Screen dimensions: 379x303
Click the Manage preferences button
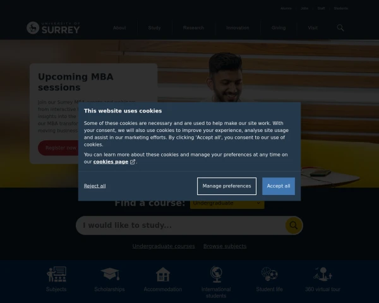[227, 186]
